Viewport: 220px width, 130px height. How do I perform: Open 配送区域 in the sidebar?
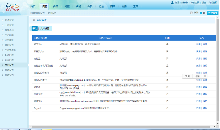tap(9, 55)
